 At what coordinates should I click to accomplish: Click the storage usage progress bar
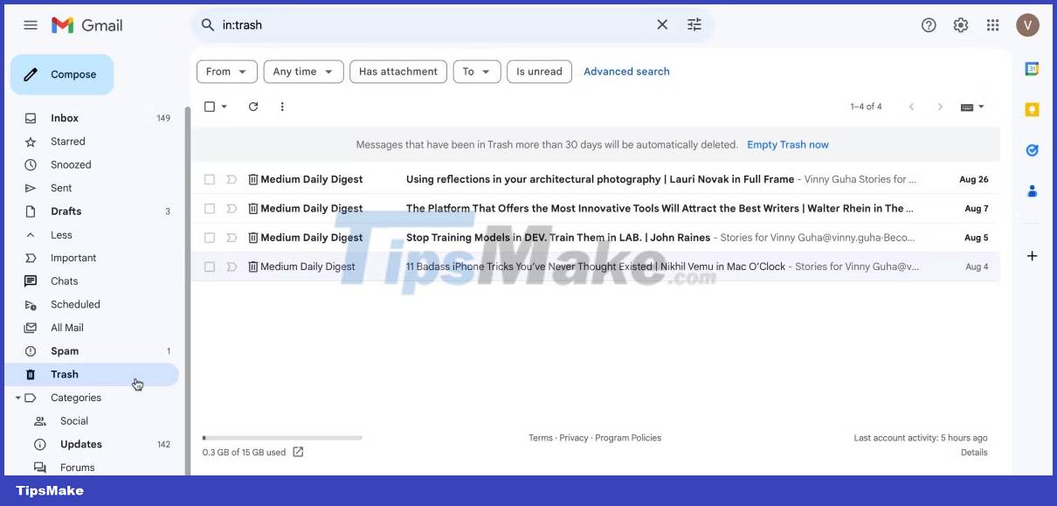point(281,437)
